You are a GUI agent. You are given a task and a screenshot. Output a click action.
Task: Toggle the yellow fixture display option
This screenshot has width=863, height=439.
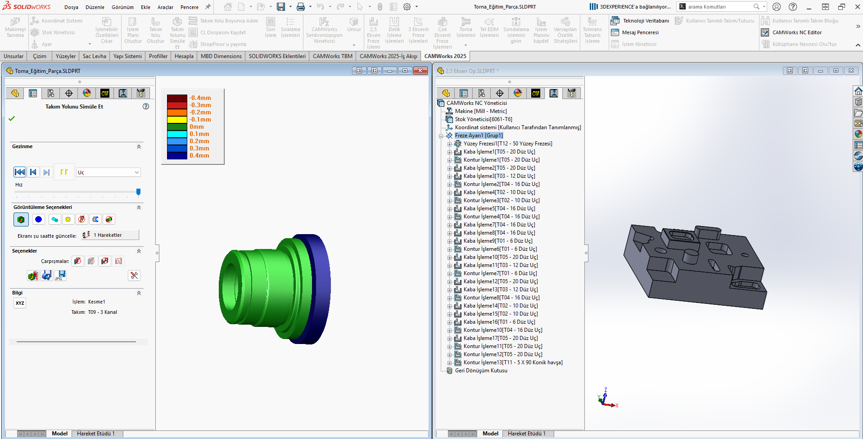(68, 219)
